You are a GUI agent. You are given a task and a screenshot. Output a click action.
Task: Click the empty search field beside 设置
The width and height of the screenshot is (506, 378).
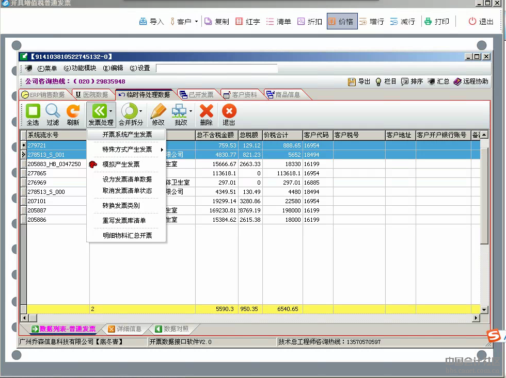[216, 68]
